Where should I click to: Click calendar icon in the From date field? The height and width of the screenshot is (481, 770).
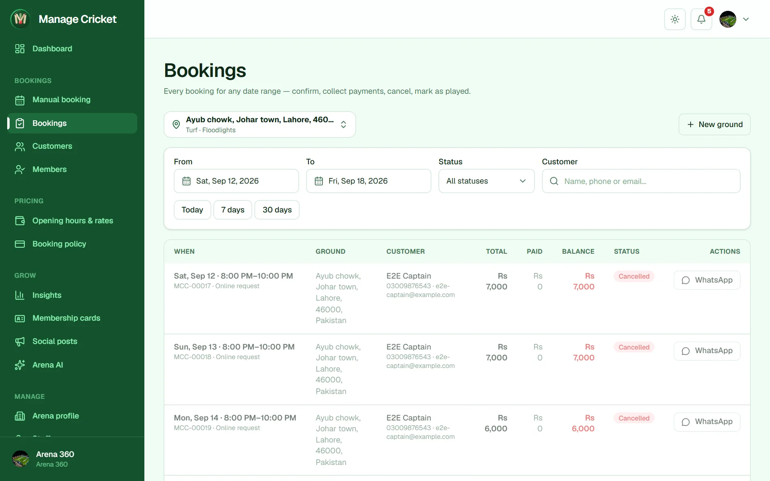tap(186, 181)
